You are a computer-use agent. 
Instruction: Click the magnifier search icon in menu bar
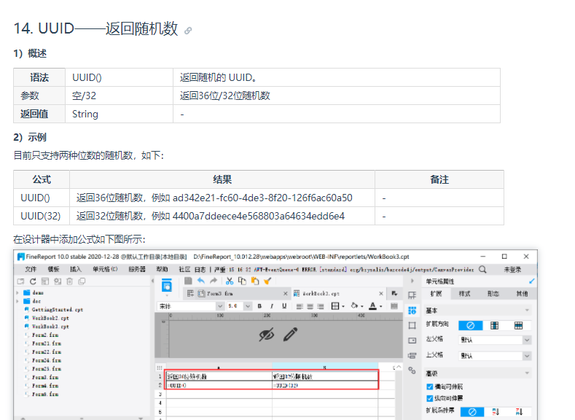pyautogui.click(x=482, y=269)
